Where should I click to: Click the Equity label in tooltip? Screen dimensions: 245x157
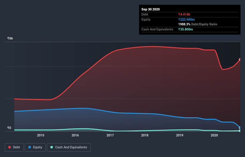coord(146,19)
